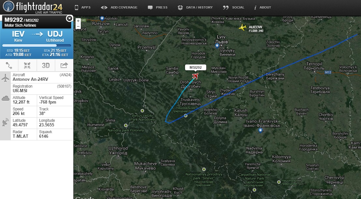Close the M9292 flight info panel

point(69,19)
